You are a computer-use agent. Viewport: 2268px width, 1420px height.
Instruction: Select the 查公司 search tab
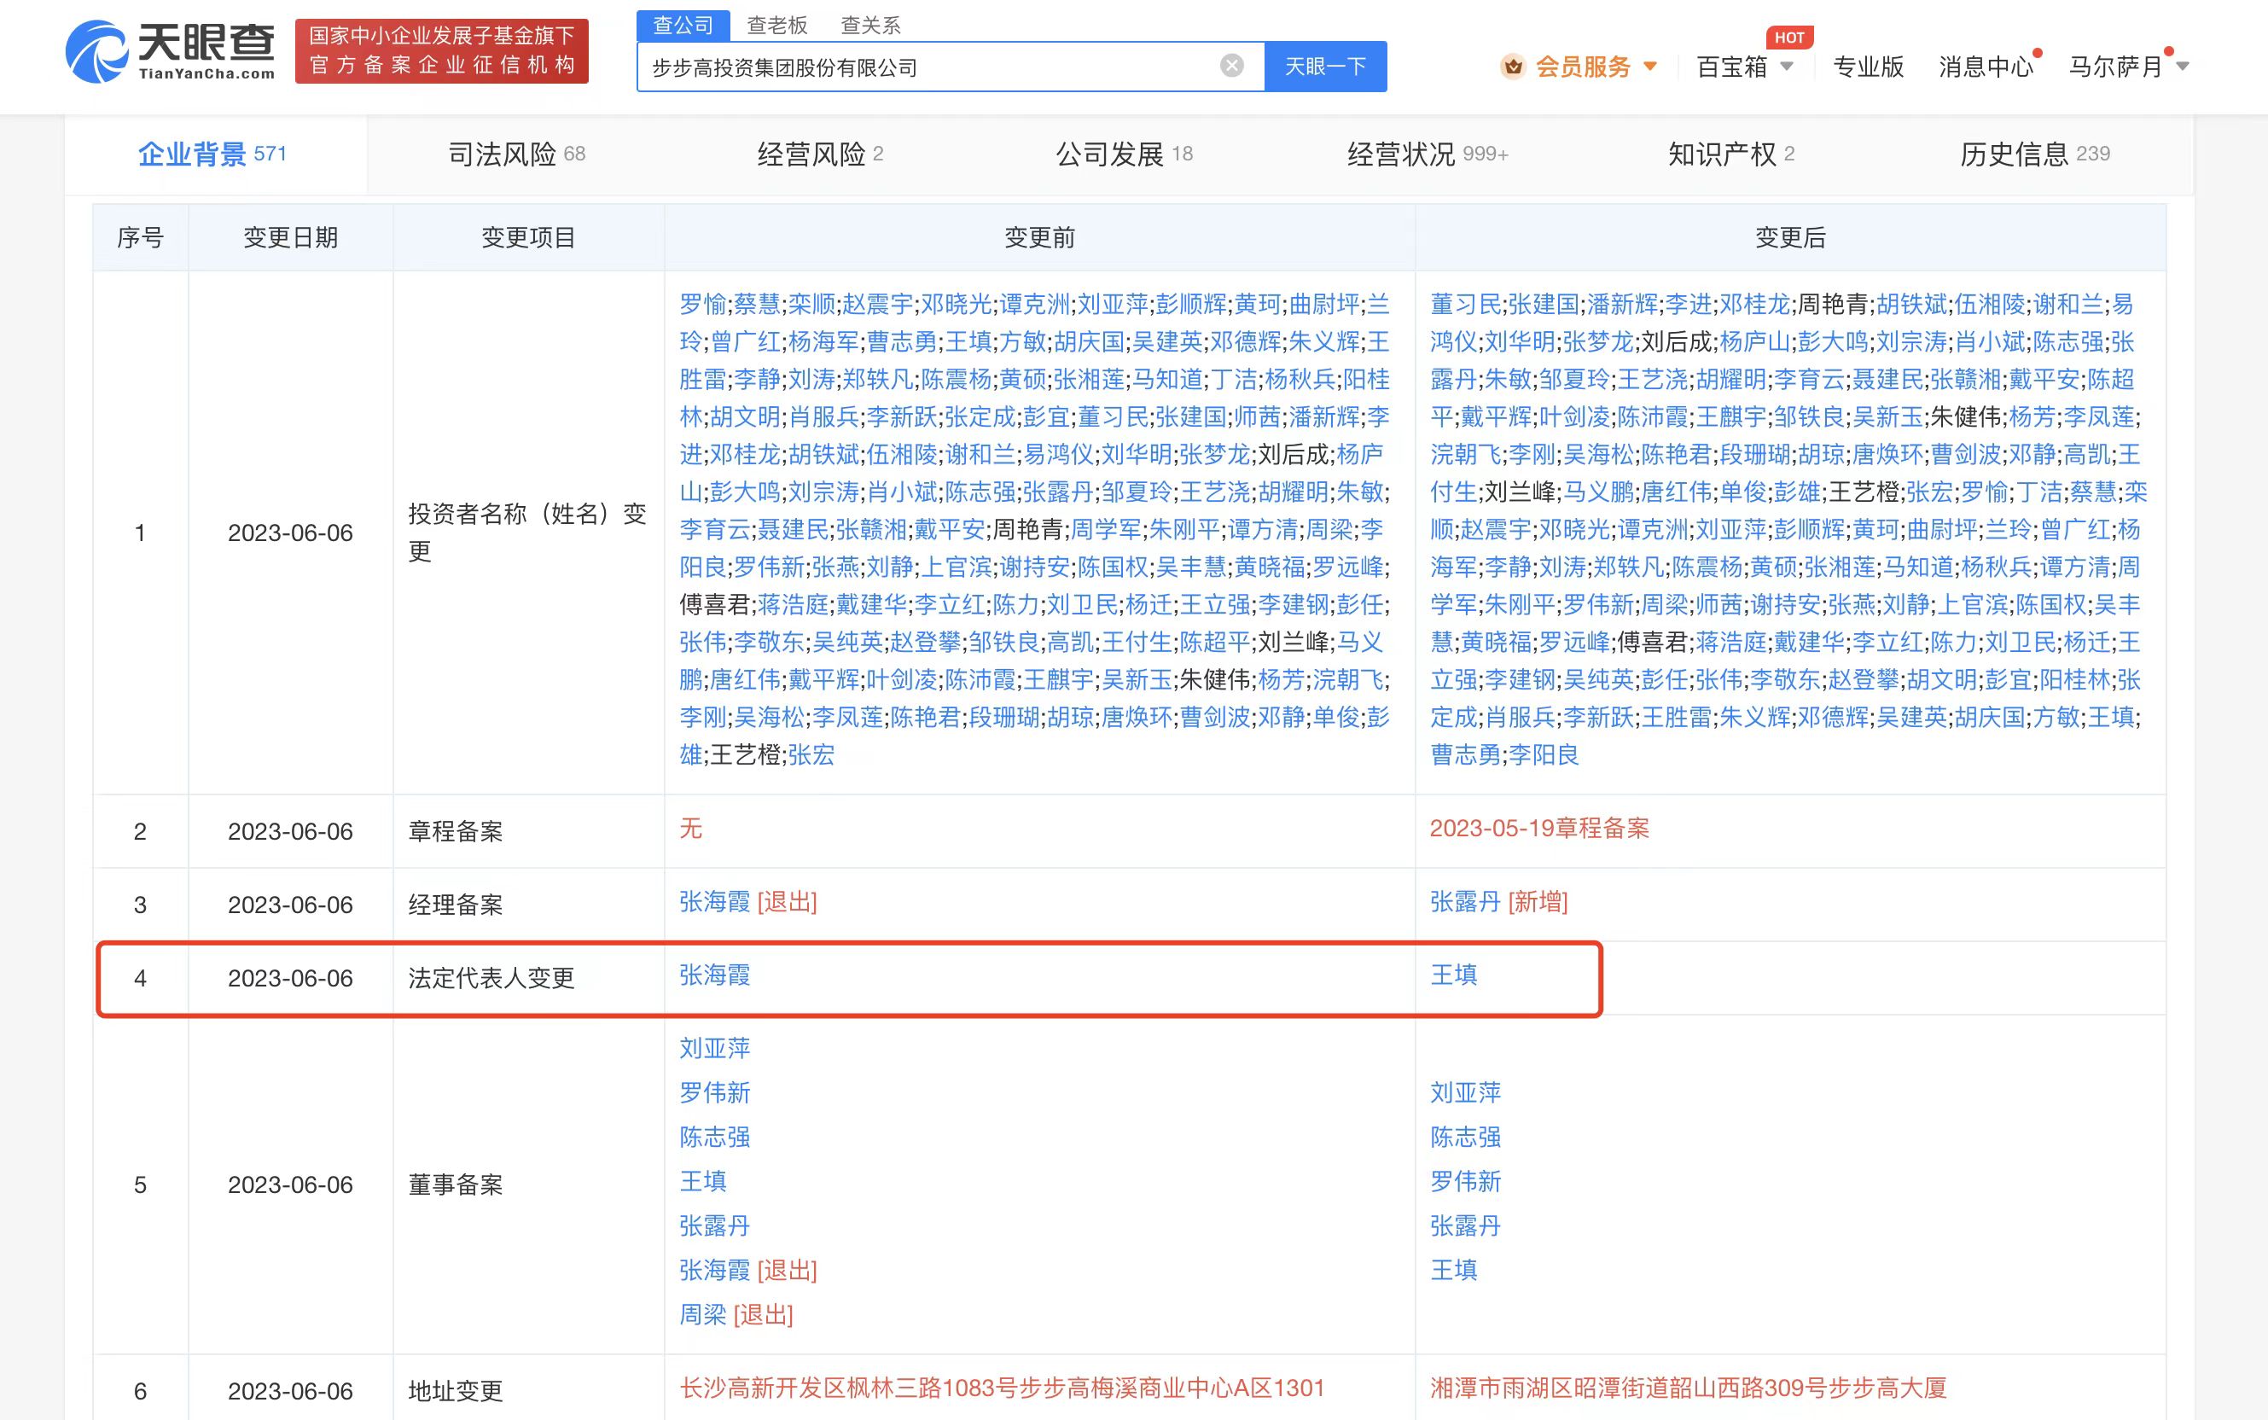click(683, 26)
